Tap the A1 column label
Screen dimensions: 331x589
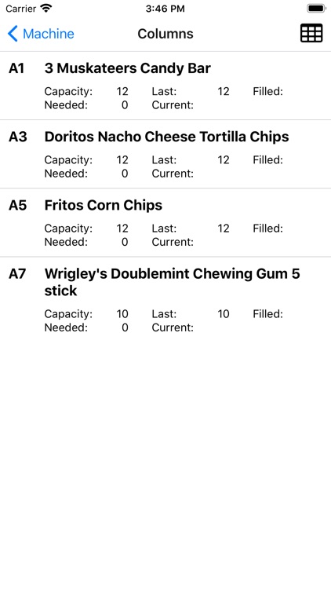click(x=16, y=68)
